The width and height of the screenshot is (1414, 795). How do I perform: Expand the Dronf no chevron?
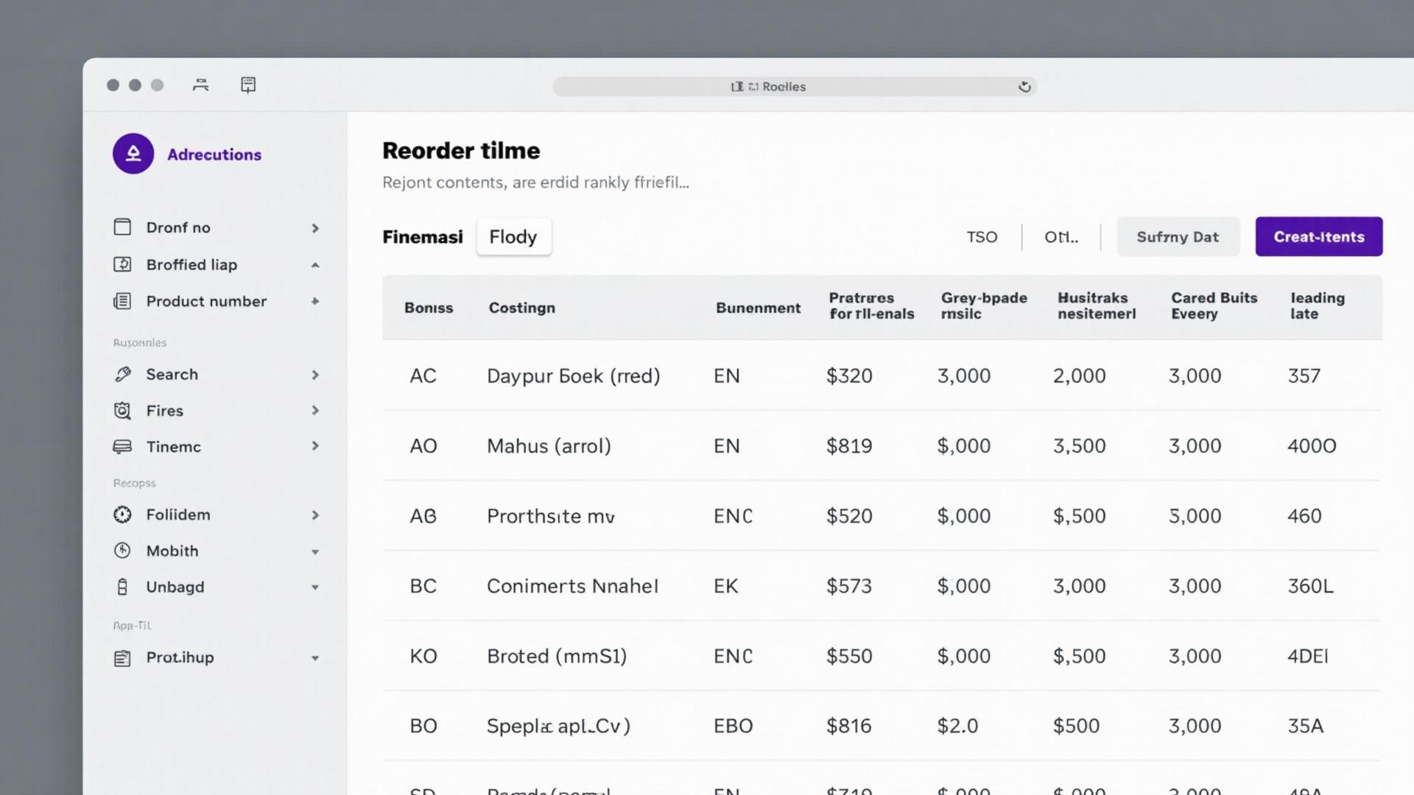tap(315, 228)
